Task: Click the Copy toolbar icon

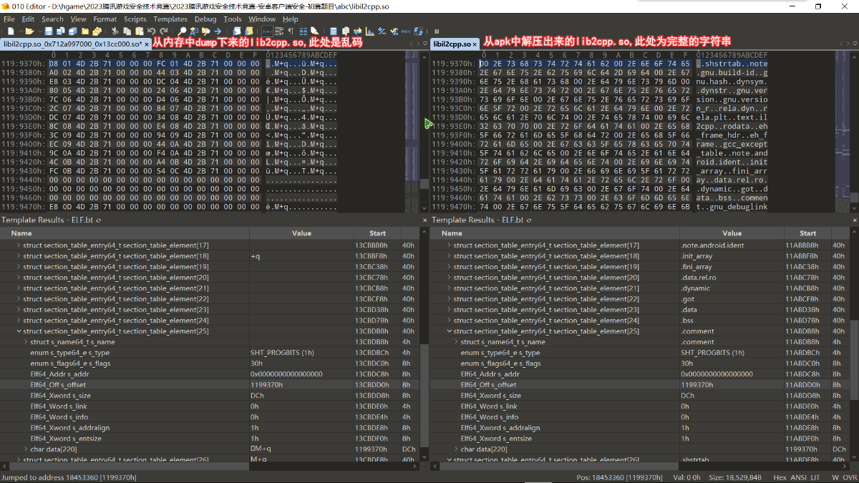Action: [127, 31]
